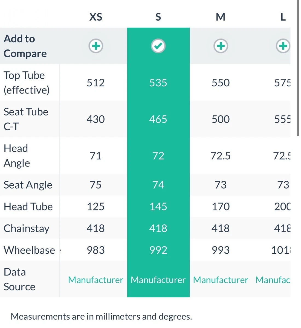Screen dimensions: 301x328
Task: Click the Head Angle row label
Action: click(x=17, y=156)
